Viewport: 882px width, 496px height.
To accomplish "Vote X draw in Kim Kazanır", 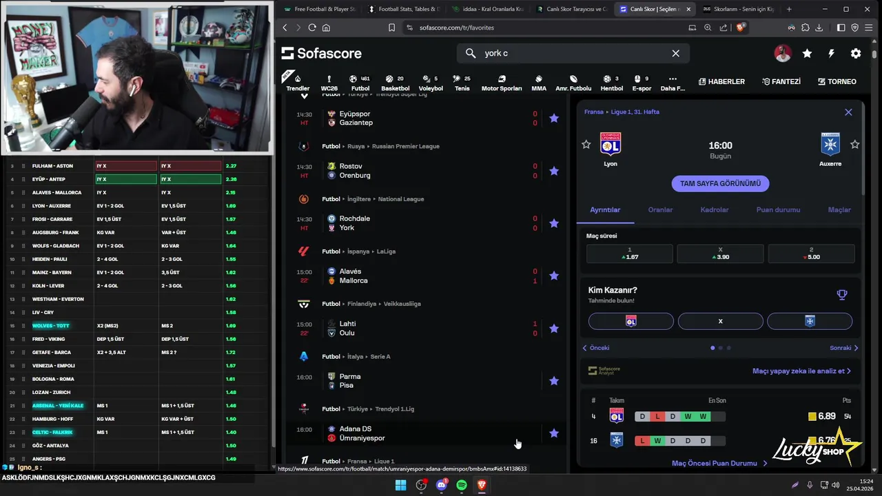I will click(x=720, y=321).
